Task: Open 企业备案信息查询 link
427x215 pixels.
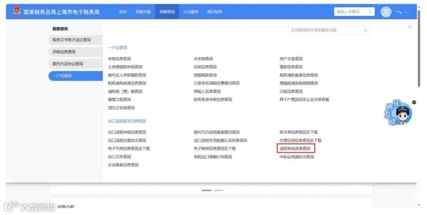Action: pyautogui.click(x=123, y=165)
